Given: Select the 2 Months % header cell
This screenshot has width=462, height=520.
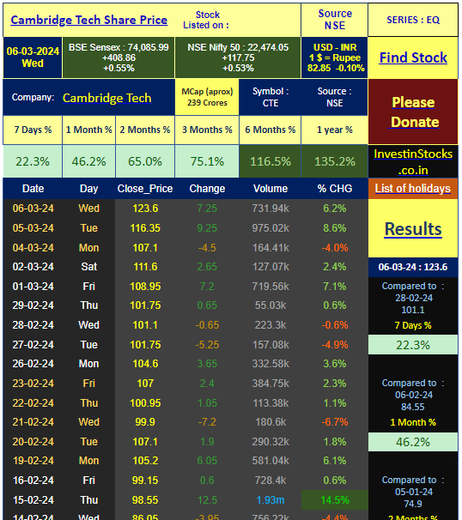Looking at the screenshot, I should click(x=145, y=130).
